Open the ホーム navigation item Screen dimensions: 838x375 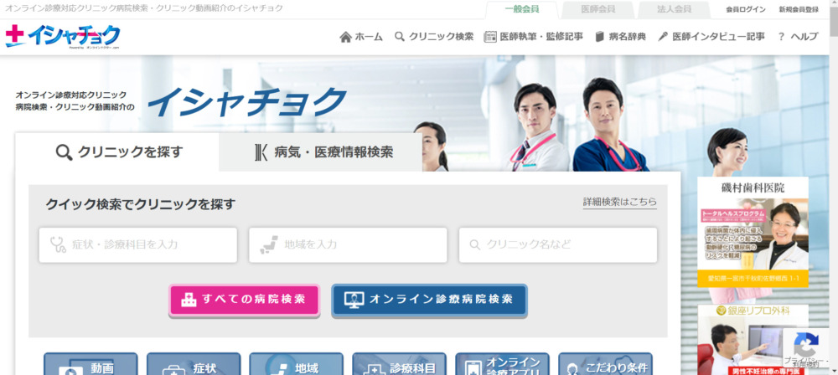(x=361, y=36)
